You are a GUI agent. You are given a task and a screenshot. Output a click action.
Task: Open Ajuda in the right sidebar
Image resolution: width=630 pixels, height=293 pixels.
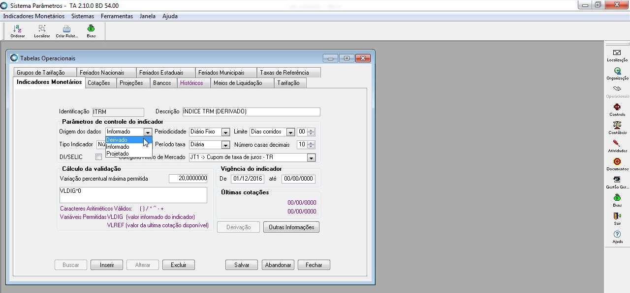click(x=617, y=237)
